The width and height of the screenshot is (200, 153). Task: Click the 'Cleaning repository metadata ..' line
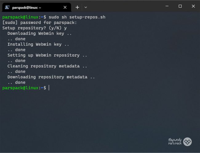[47, 66]
